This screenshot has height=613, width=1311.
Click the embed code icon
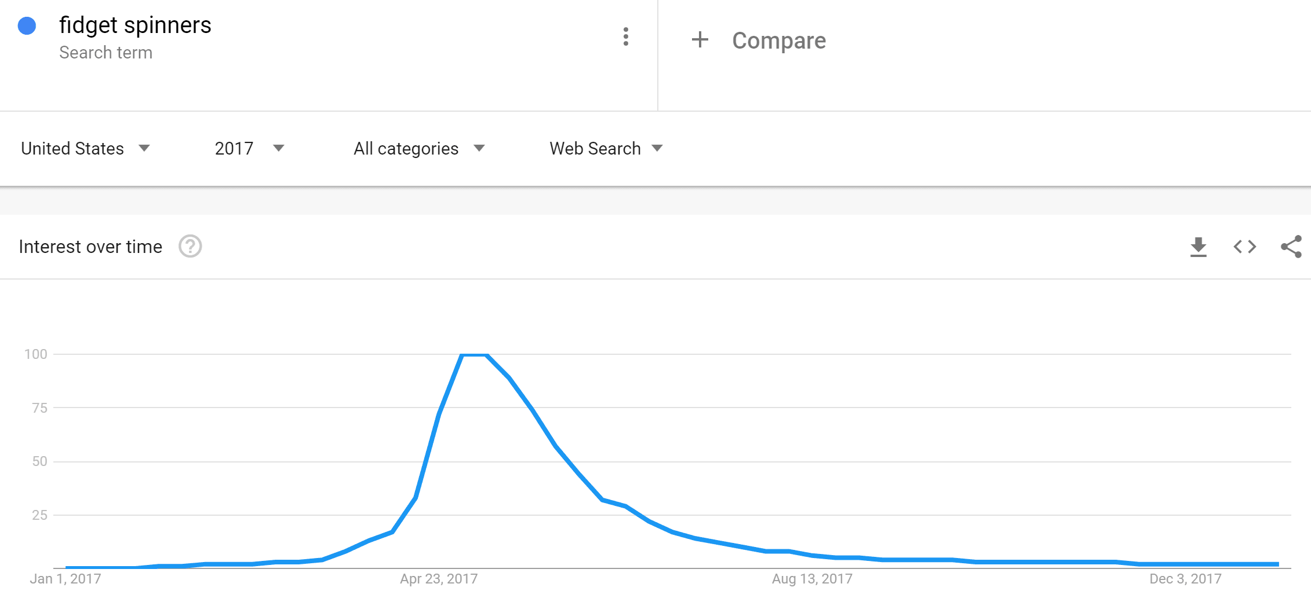pos(1244,247)
